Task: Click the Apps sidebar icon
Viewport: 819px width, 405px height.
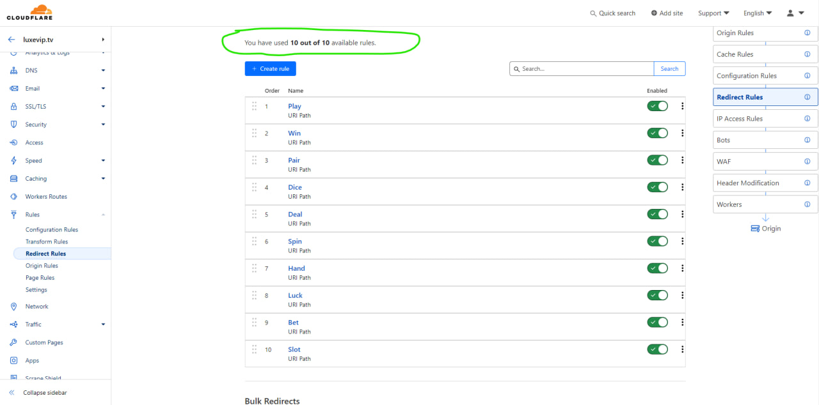Action: click(x=13, y=361)
